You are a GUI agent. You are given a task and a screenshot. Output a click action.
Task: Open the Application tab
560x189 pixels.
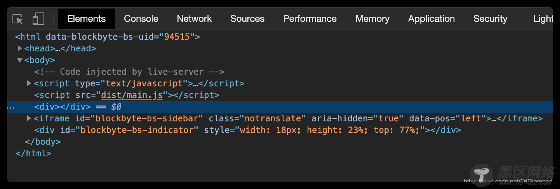[431, 19]
